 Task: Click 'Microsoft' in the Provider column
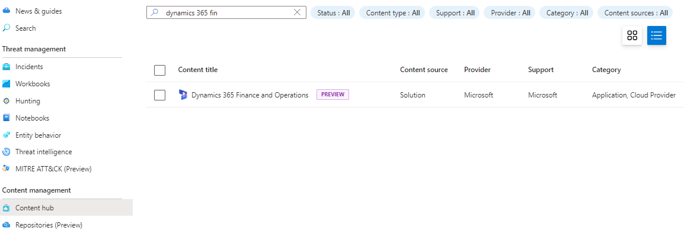point(478,95)
